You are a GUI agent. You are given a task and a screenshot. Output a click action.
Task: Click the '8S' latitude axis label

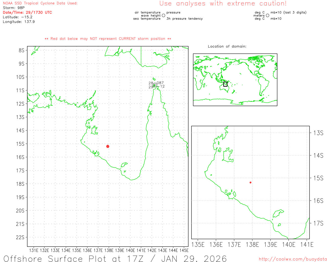point(21,50)
